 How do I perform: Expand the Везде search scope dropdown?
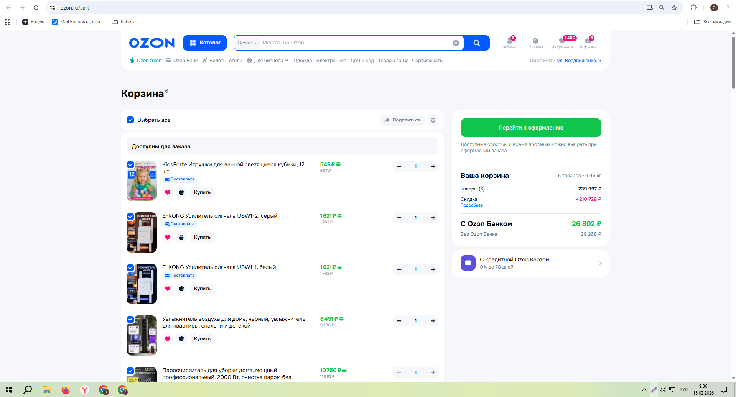247,43
